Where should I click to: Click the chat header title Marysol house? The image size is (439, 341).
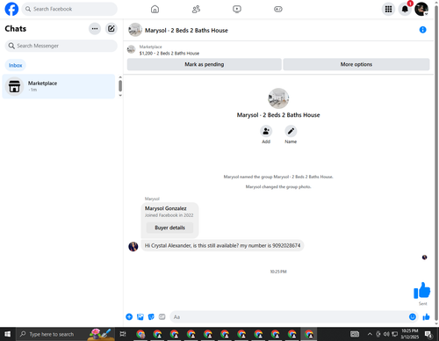(x=186, y=31)
